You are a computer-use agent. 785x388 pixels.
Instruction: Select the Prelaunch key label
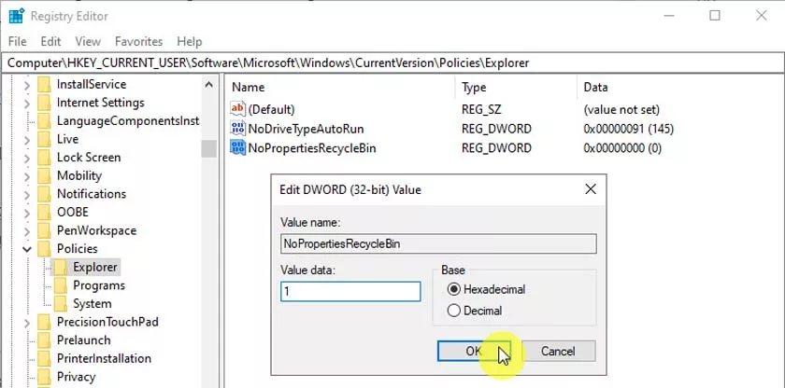click(83, 340)
